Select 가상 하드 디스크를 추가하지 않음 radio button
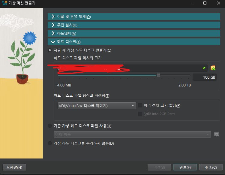The width and height of the screenshot is (225, 175). [x=50, y=143]
